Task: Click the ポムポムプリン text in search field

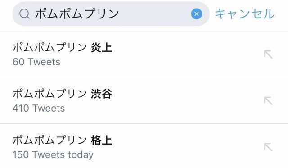Action: [x=77, y=14]
